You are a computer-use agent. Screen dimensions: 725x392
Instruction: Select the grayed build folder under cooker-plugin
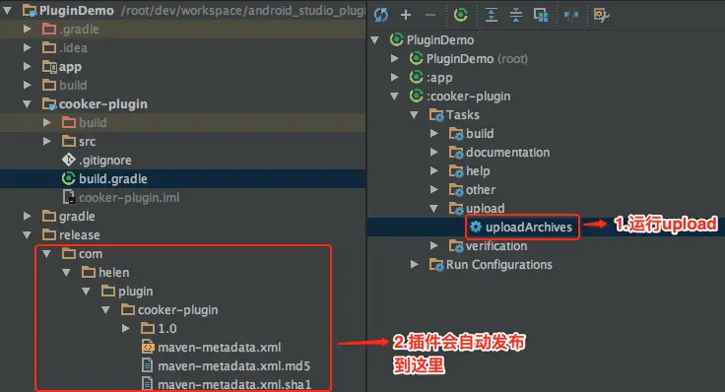[x=93, y=122]
